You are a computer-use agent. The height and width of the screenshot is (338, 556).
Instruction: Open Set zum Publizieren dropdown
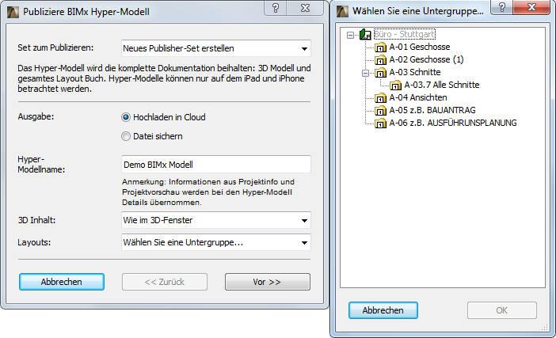[x=216, y=48]
